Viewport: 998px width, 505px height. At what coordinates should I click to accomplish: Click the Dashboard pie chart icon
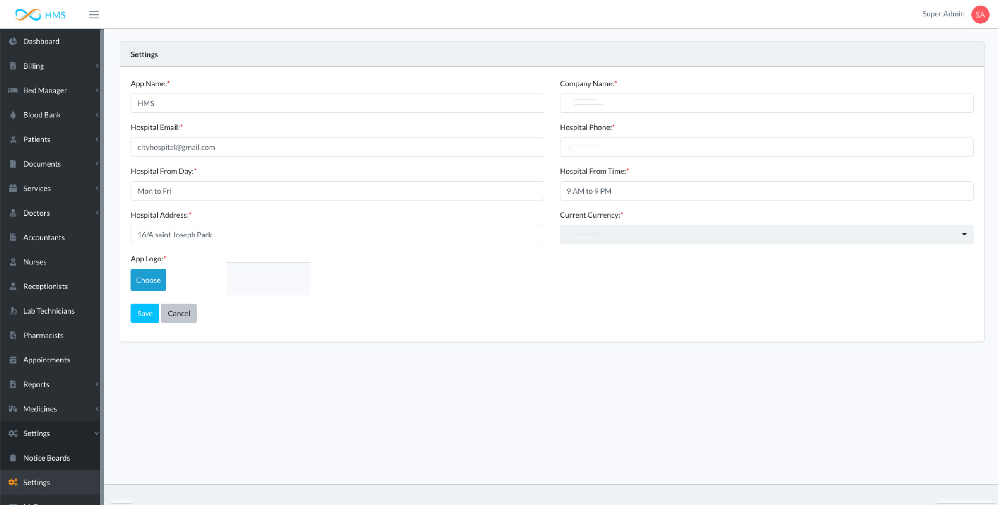click(13, 41)
